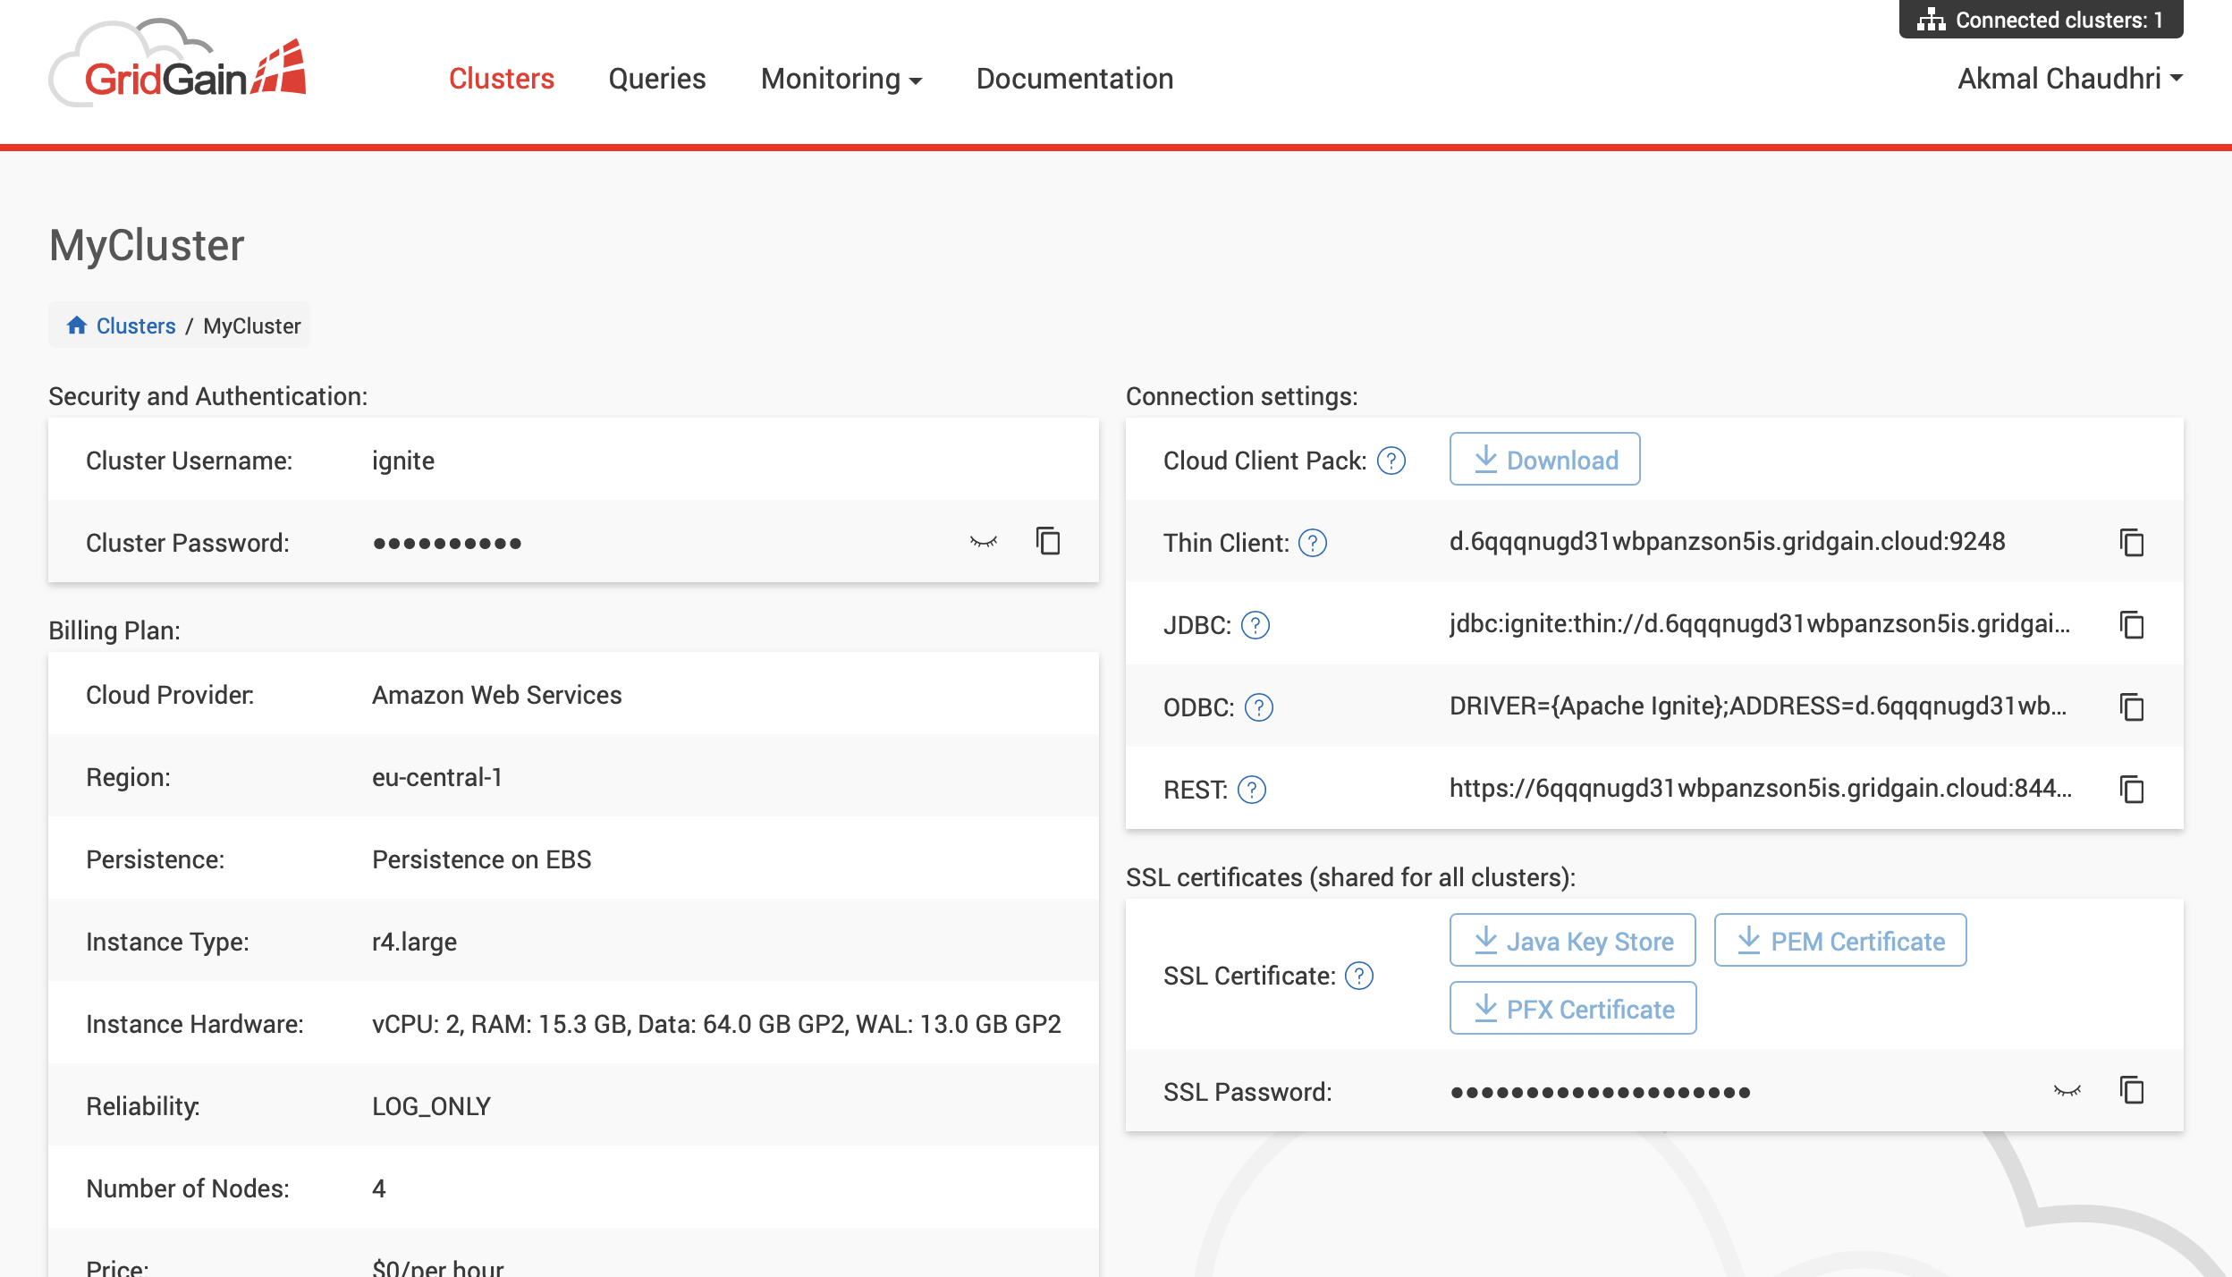Viewport: 2232px width, 1277px height.
Task: Copy the JDBC connection string
Action: tap(2132, 624)
